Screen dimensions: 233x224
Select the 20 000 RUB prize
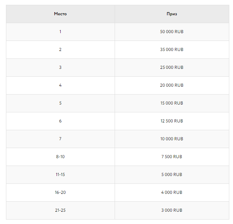point(172,85)
